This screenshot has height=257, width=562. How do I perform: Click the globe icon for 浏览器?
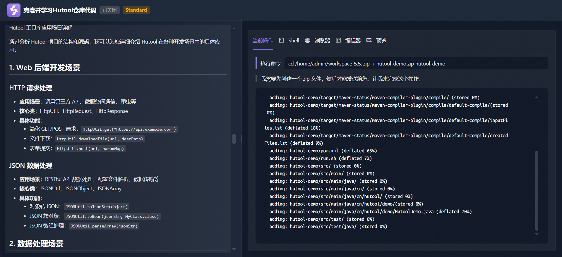pos(307,40)
